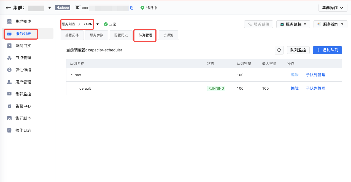351x182 pixels.
Task: Click the 集群监控 sidebar icon
Action: coord(9,94)
